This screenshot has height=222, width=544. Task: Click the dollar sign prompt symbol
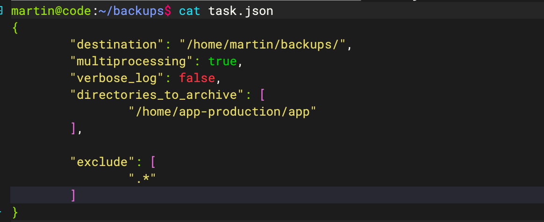[168, 11]
